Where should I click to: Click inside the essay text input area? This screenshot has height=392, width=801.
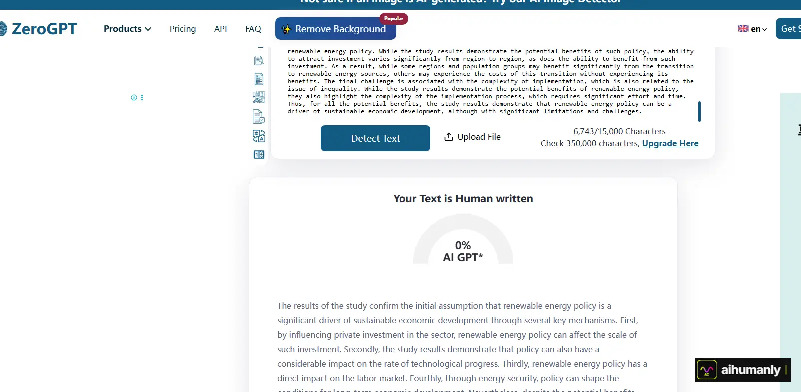point(489,81)
